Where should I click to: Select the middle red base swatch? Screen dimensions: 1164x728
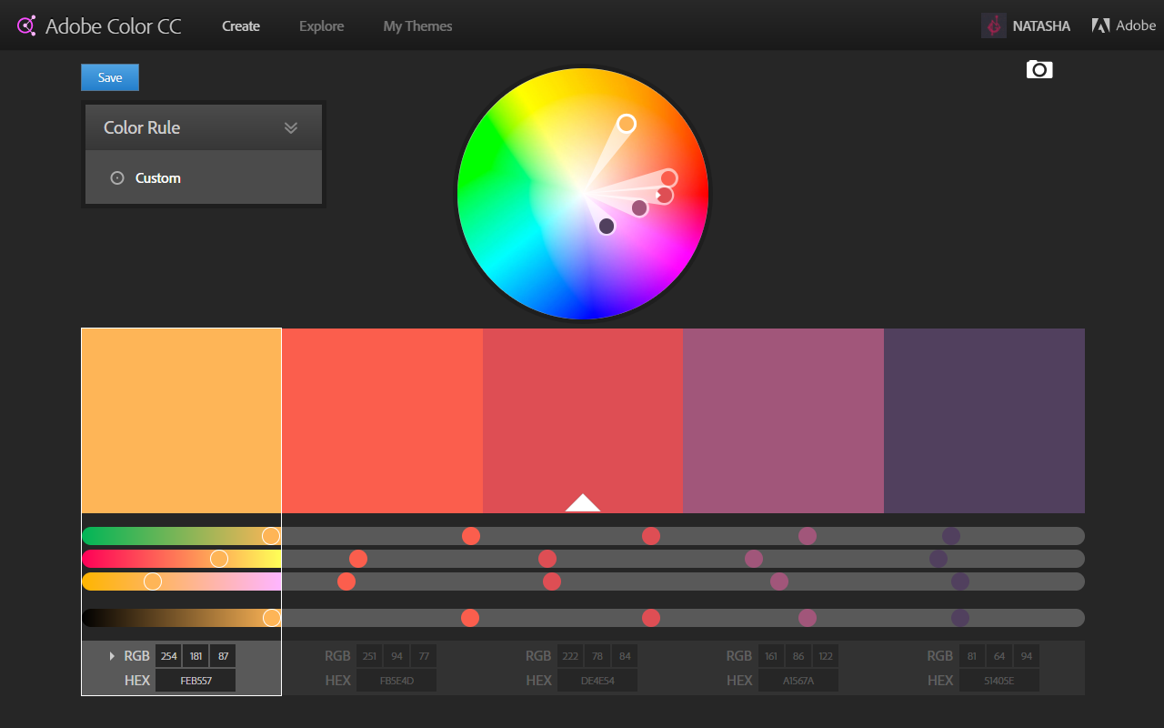tap(583, 420)
